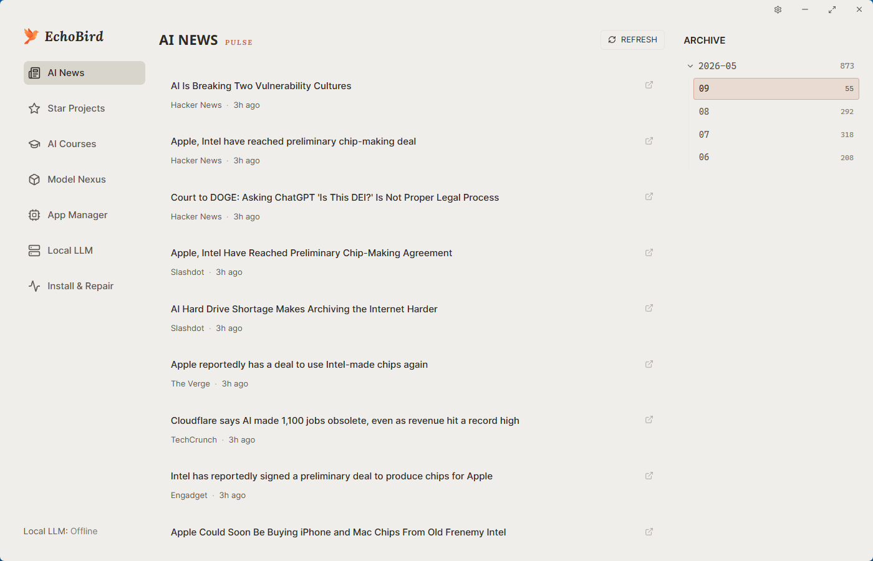The height and width of the screenshot is (561, 873).
Task: Open 'Apple, Intel have reached preliminary chip-making deal' headline
Action: click(x=293, y=141)
